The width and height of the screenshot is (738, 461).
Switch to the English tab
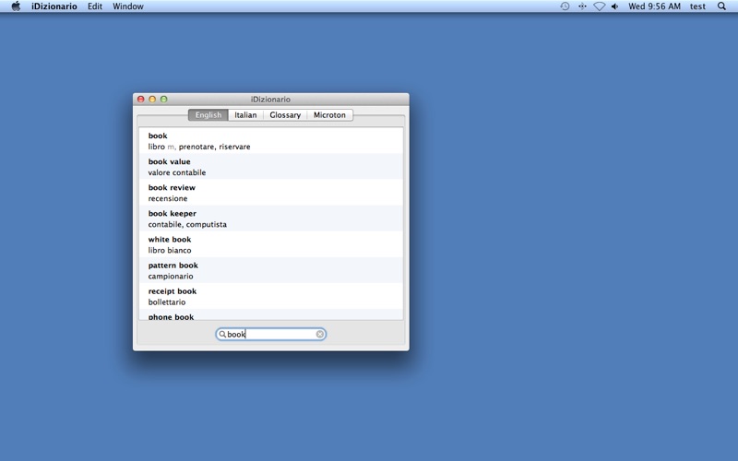[x=208, y=114]
